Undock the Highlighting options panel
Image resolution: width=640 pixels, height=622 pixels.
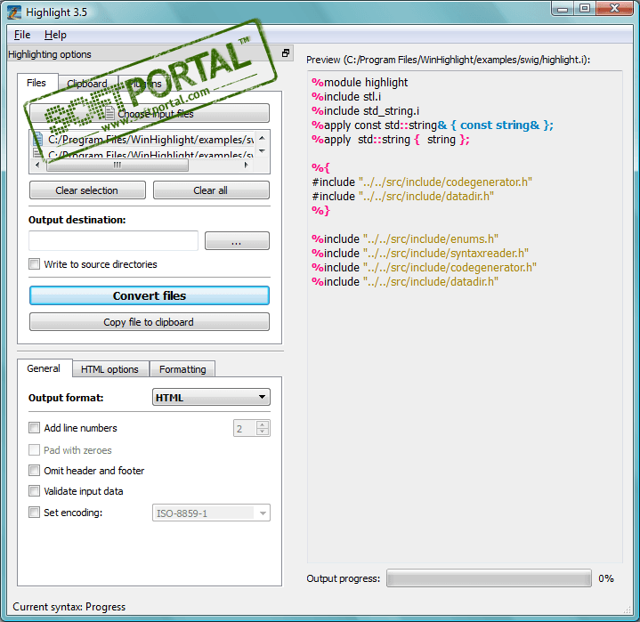coord(286,53)
